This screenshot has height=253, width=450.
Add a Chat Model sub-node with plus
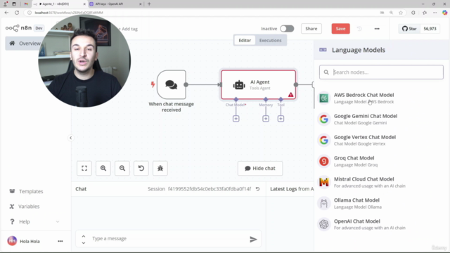(236, 119)
